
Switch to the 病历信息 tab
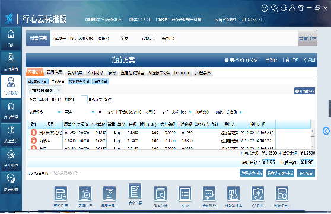pos(55,72)
